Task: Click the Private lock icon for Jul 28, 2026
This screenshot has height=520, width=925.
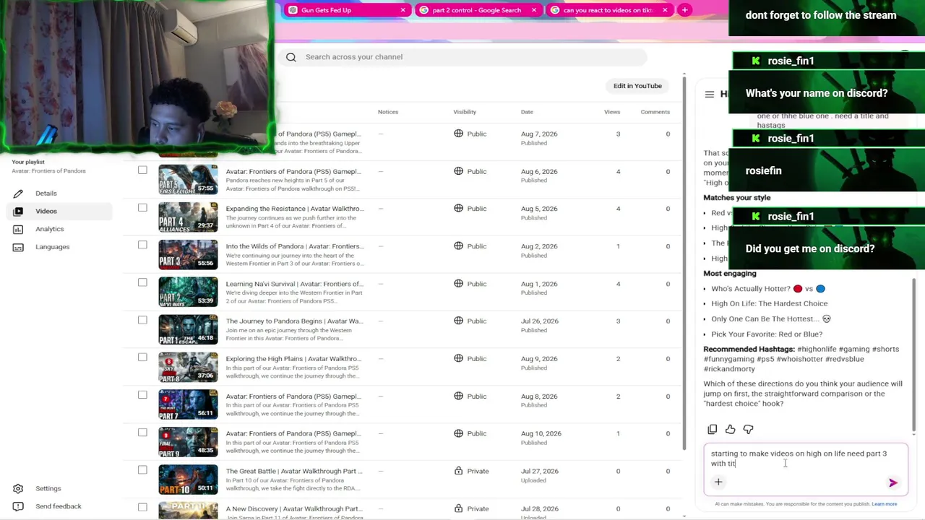Action: [459, 508]
